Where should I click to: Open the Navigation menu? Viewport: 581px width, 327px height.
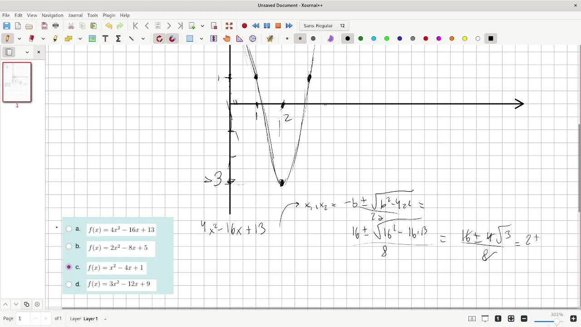pyautogui.click(x=52, y=15)
